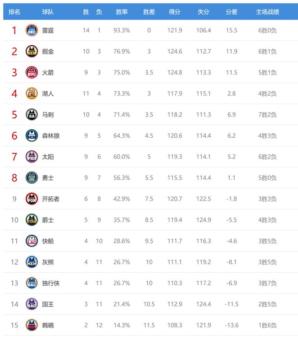Image resolution: width=298 pixels, height=349 pixels.
Task: Click the Clippers LAC team logo
Action: click(x=31, y=241)
